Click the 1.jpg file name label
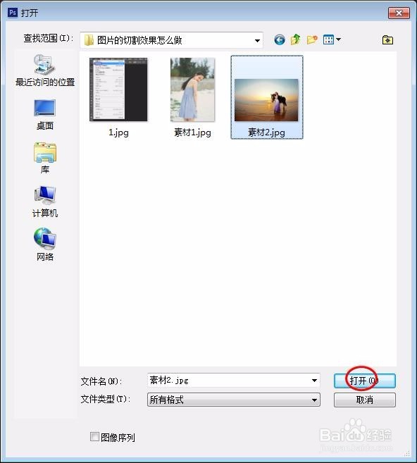 118,132
